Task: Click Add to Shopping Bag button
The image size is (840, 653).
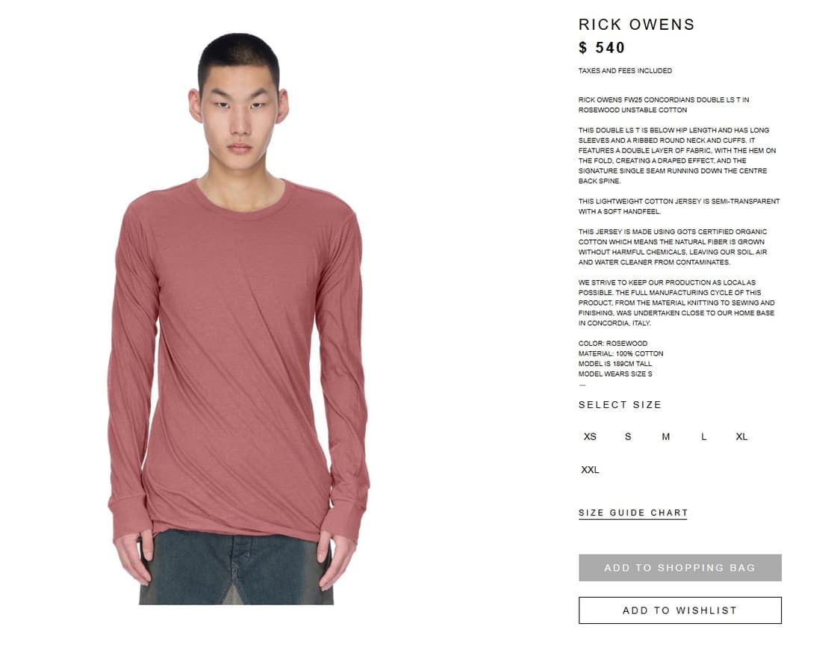Action: [679, 568]
